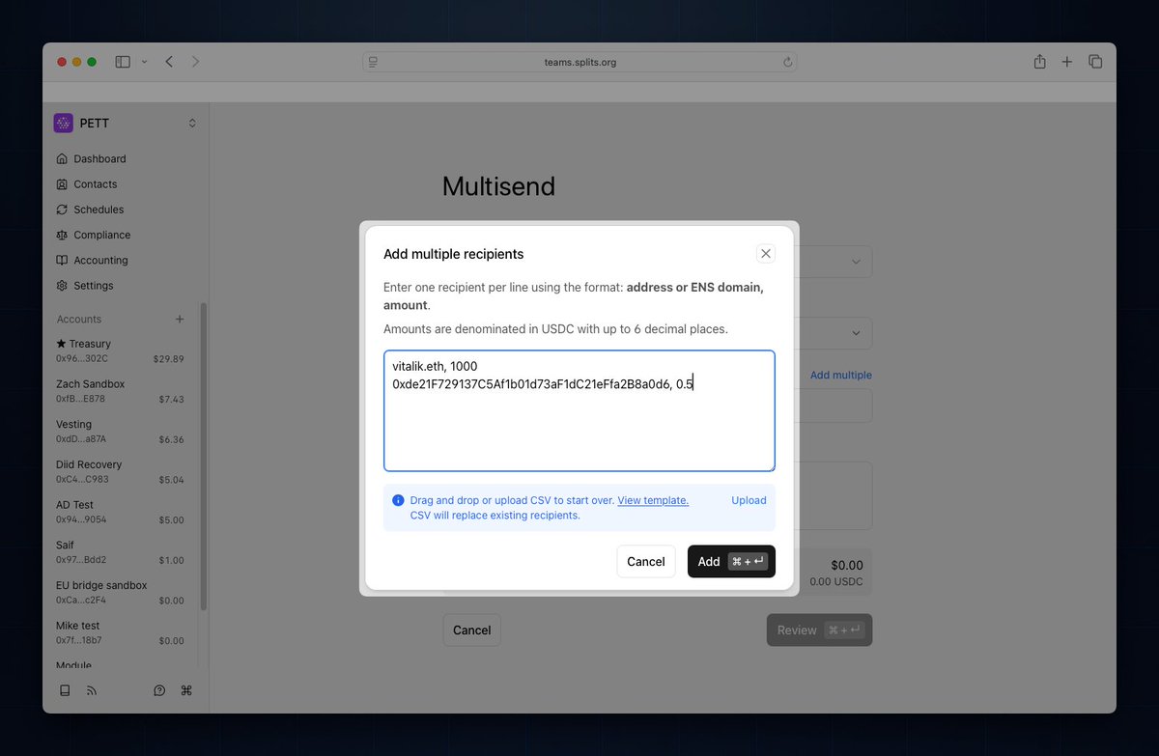Go back with the browser back arrow

tap(169, 62)
